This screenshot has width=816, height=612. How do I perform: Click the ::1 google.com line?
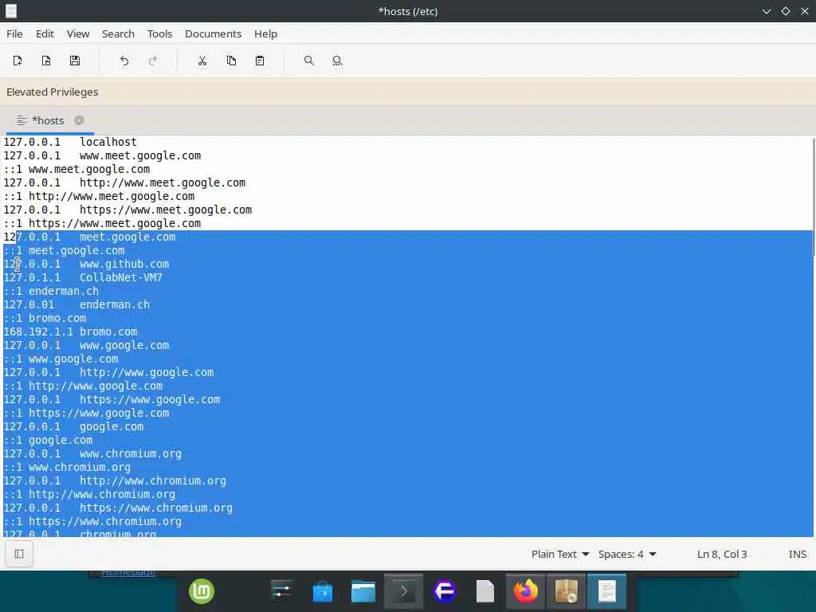[48, 440]
